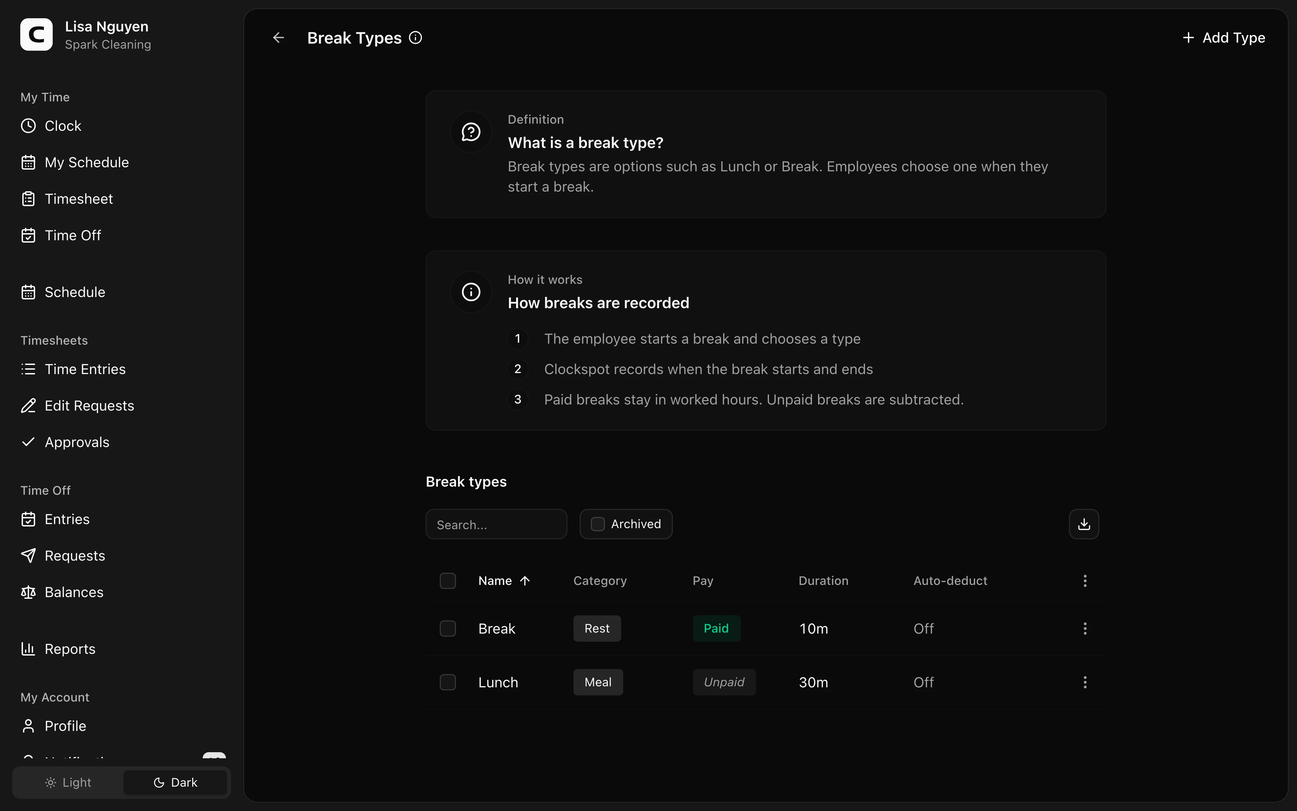1297x811 pixels.
Task: Open the Break row options menu
Action: (x=1085, y=629)
